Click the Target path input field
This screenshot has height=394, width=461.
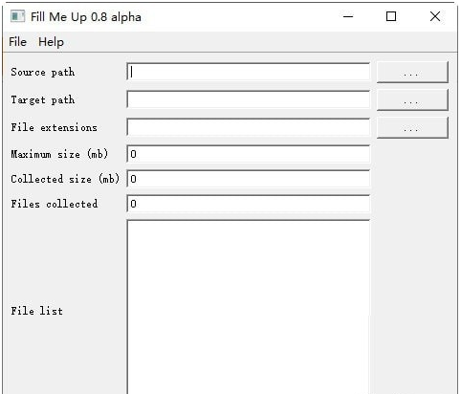coord(249,99)
